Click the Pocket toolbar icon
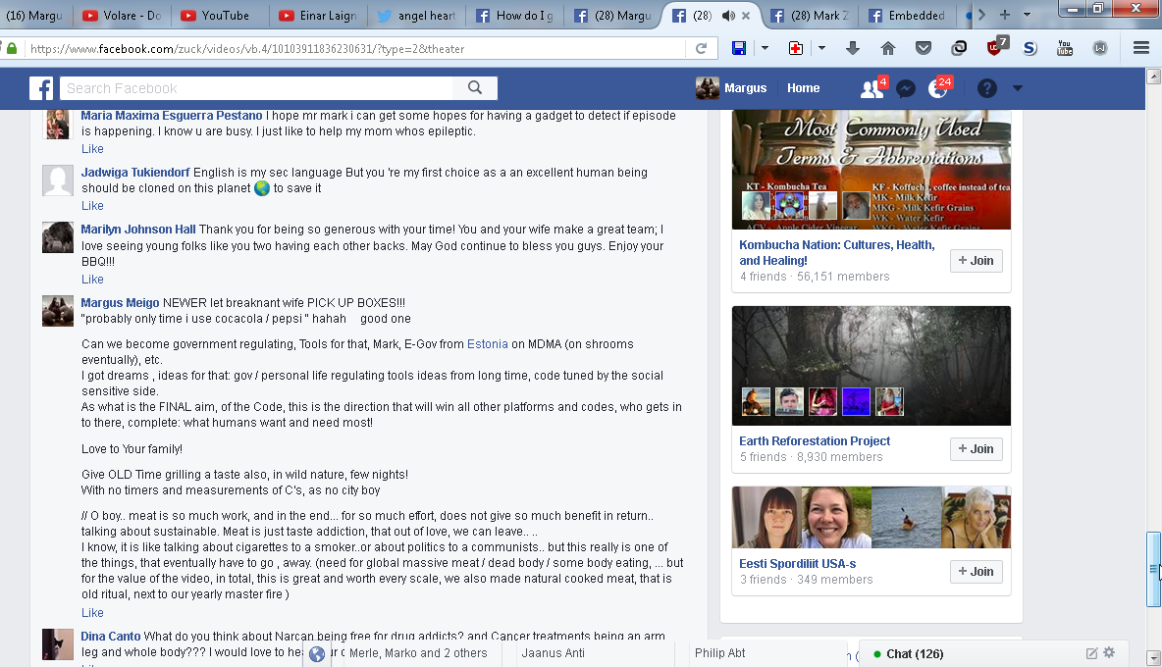1162x667 pixels. 924,48
